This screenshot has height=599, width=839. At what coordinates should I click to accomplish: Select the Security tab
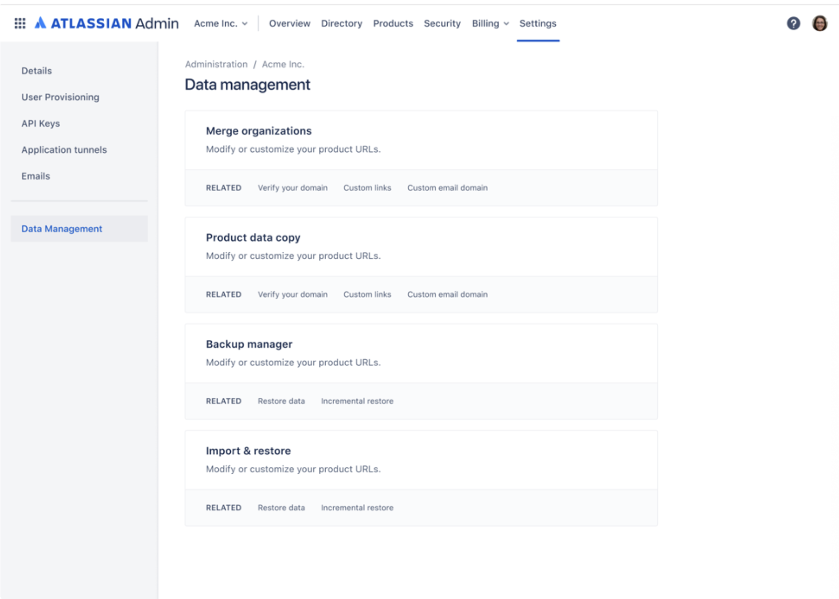(442, 23)
